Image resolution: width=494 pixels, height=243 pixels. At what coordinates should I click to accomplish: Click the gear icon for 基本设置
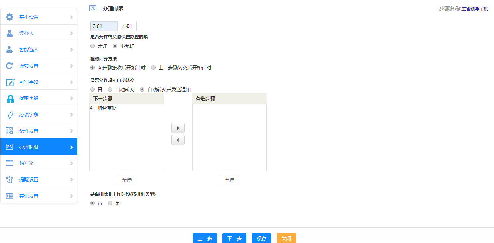pyautogui.click(x=10, y=17)
